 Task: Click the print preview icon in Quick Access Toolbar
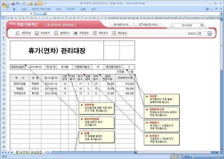click(x=35, y=4)
